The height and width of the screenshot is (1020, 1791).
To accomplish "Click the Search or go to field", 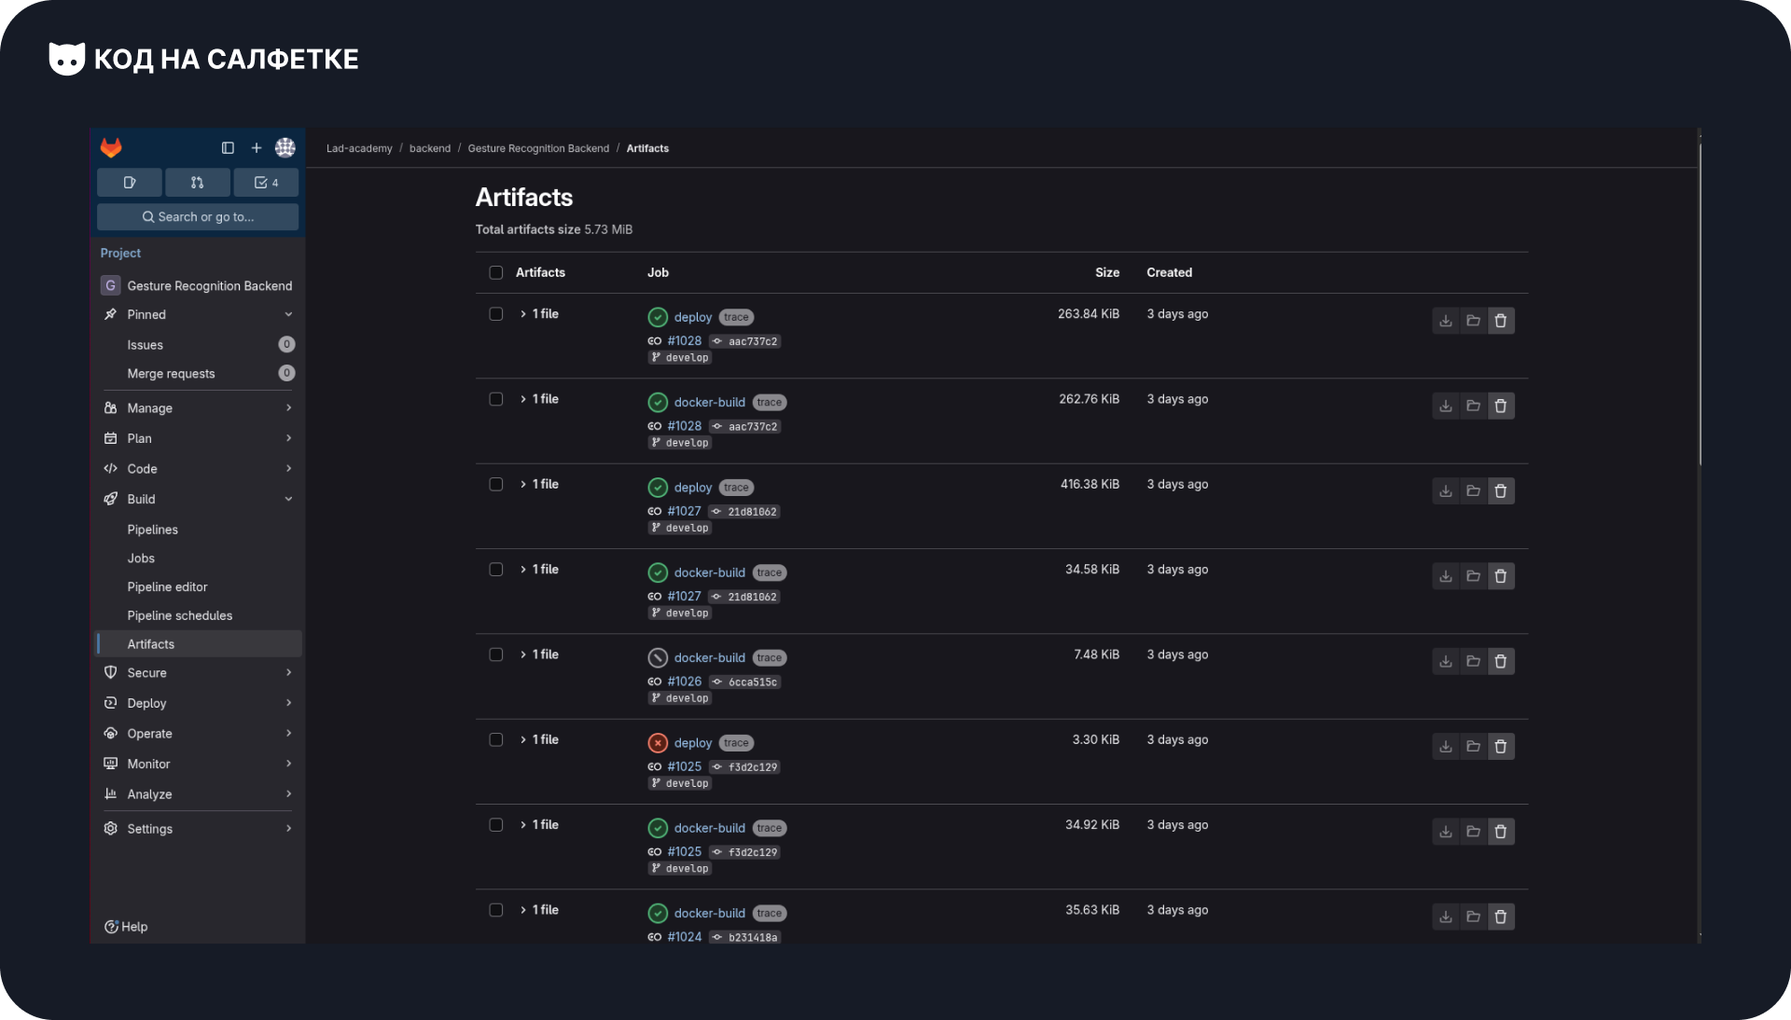I will pos(197,216).
